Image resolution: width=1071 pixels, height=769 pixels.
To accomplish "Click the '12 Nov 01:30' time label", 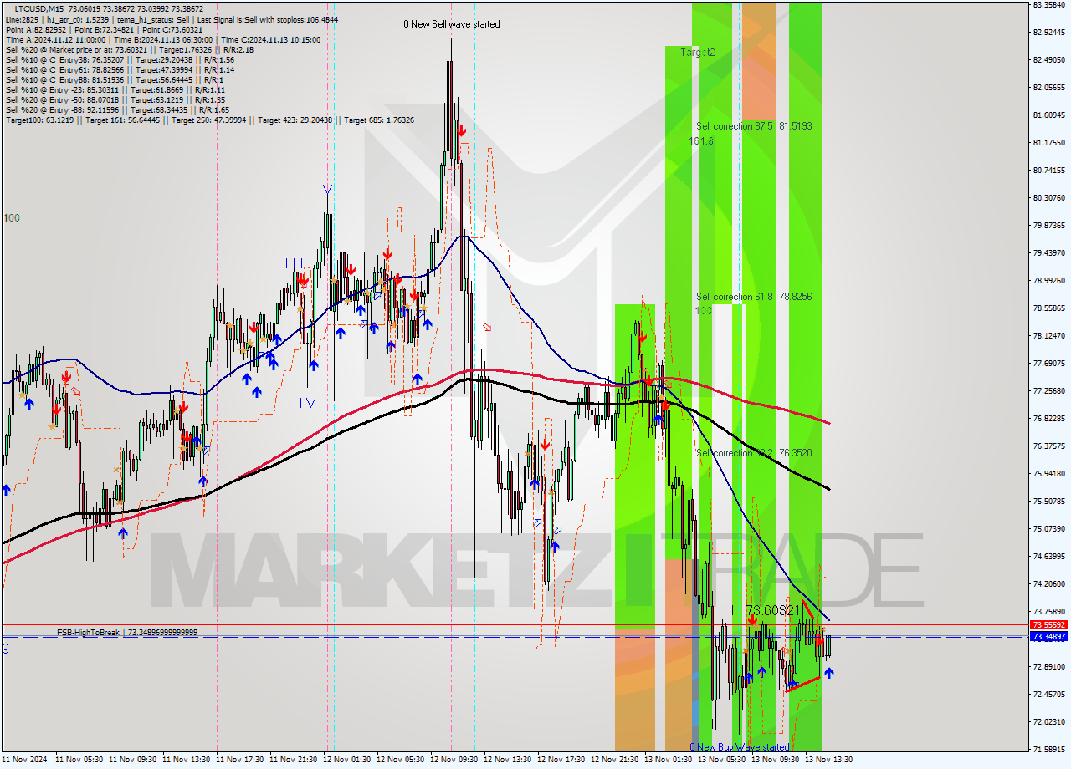I will click(x=347, y=761).
